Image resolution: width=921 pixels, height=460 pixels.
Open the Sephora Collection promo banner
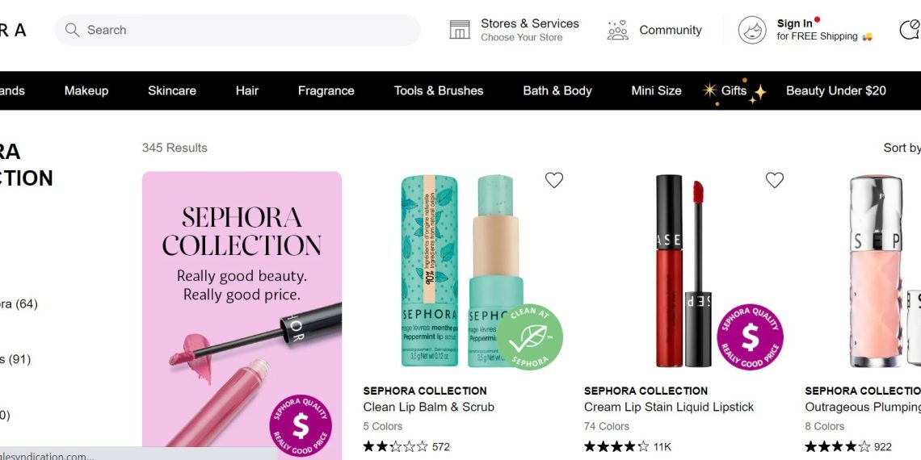(x=242, y=315)
